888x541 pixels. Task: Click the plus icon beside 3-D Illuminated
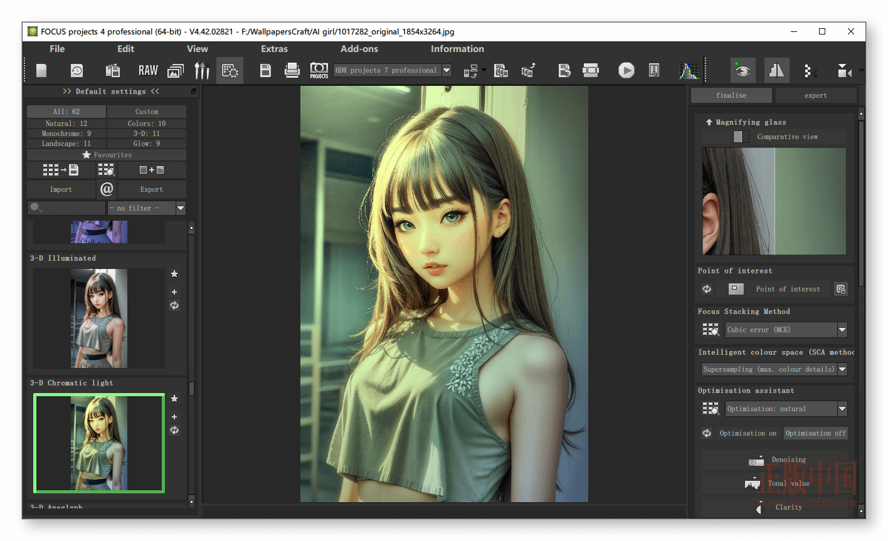click(x=174, y=292)
